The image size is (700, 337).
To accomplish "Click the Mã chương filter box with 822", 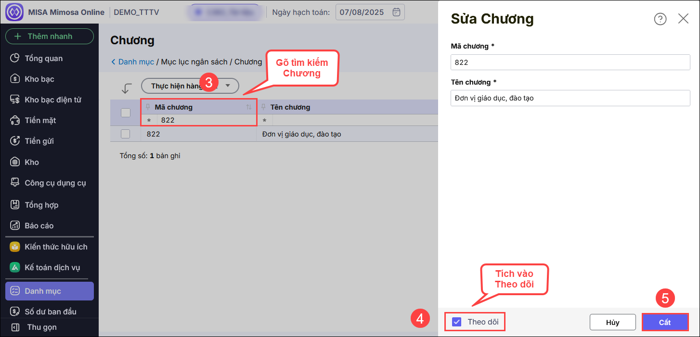I will tap(206, 120).
